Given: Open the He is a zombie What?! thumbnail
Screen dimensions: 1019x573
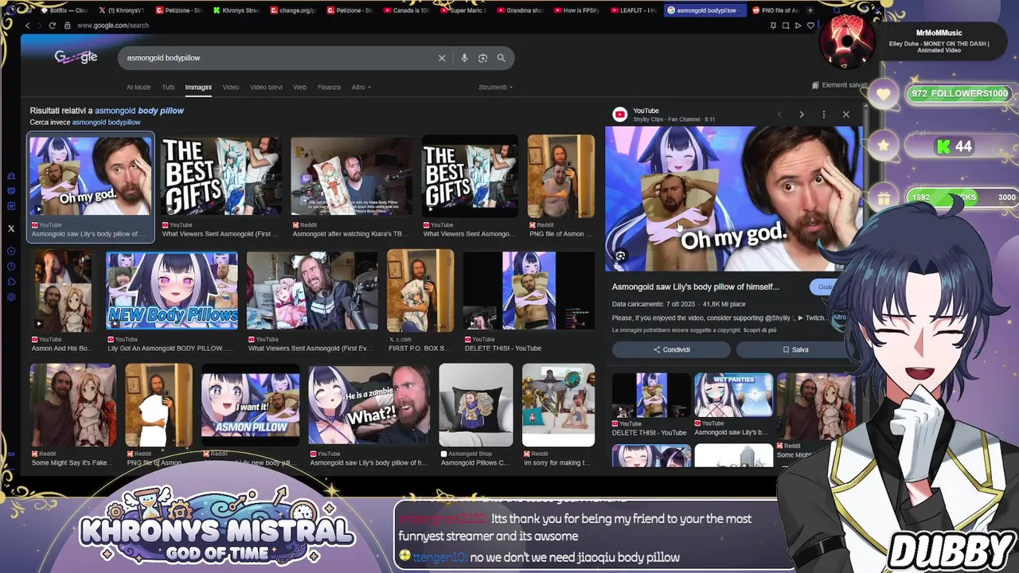Looking at the screenshot, I should [x=369, y=405].
